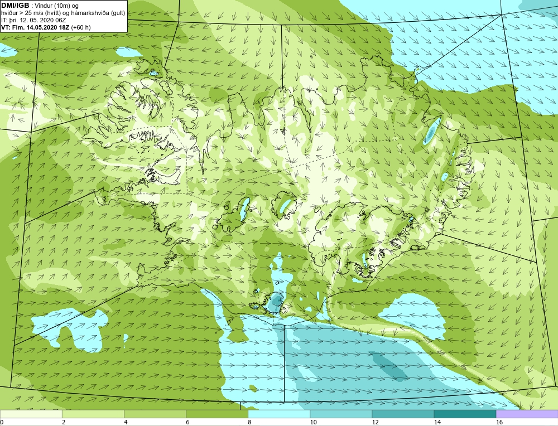Click the 8–10 m/s light cyan legend swatch
Viewport: 558px width, 426px height.
[279, 414]
